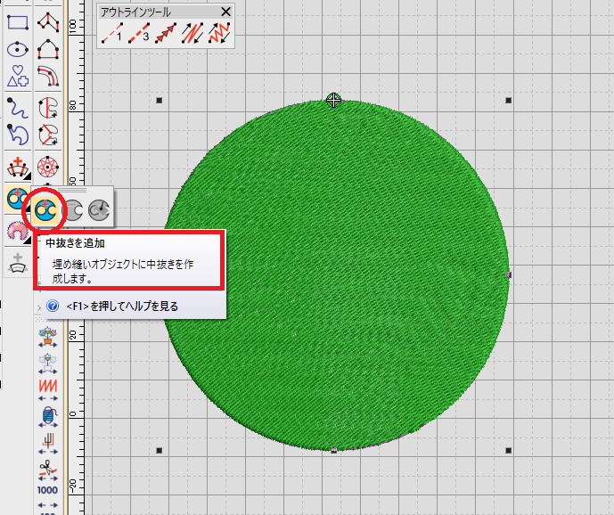Choose the shape tool with angled red lines
614x515 pixels.
point(48,135)
